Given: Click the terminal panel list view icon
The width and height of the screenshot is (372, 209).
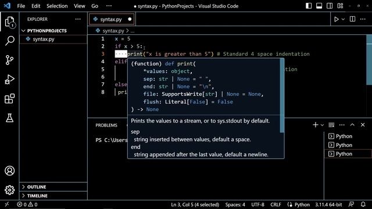Looking at the screenshot, I should (331, 125).
